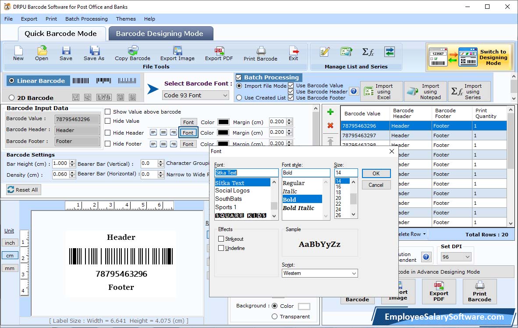Open the Help menu
518x328 pixels.
pos(149,19)
